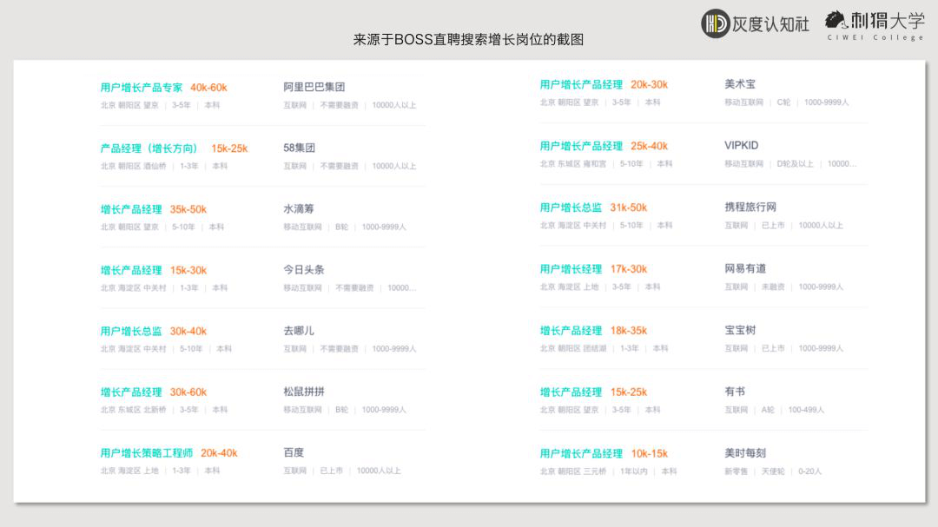
Task: Open the 用户增长策略工程师 job listing
Action: pyautogui.click(x=147, y=453)
